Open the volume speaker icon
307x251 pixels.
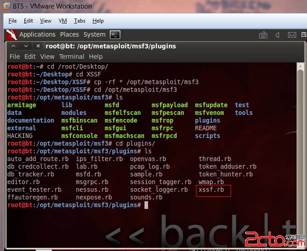(278, 35)
